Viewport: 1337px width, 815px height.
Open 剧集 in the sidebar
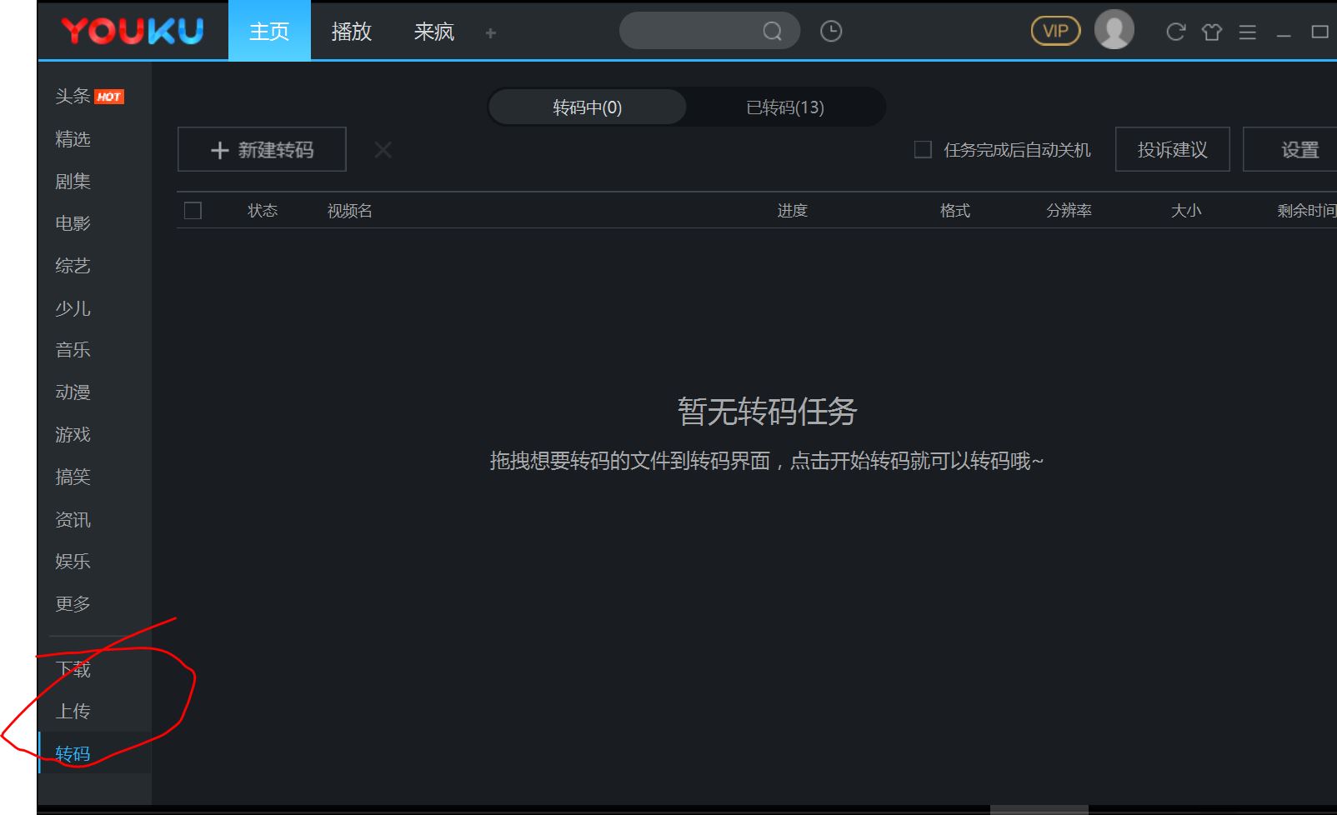pyautogui.click(x=73, y=181)
